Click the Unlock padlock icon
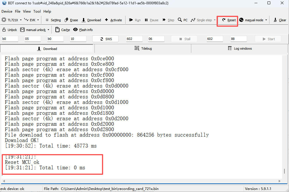This screenshot has width=289, height=192. click(x=4, y=30)
